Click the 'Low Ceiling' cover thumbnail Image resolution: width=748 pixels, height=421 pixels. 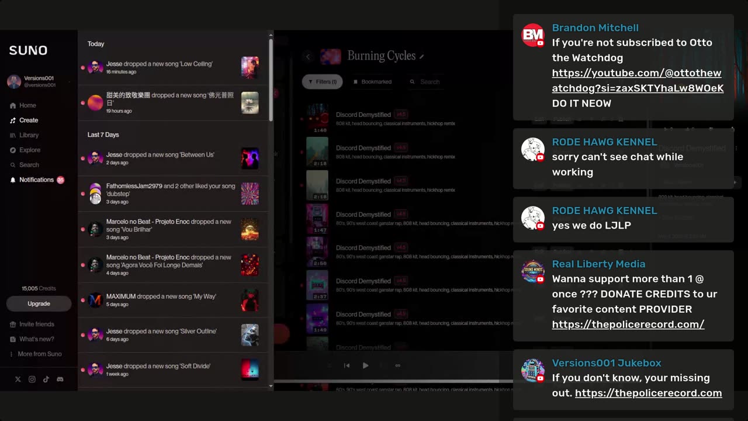pos(250,68)
